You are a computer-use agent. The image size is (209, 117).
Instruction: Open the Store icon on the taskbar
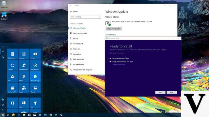[29, 115]
